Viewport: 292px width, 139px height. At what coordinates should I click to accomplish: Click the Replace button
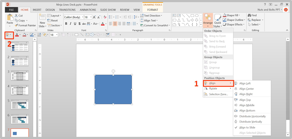[255, 20]
